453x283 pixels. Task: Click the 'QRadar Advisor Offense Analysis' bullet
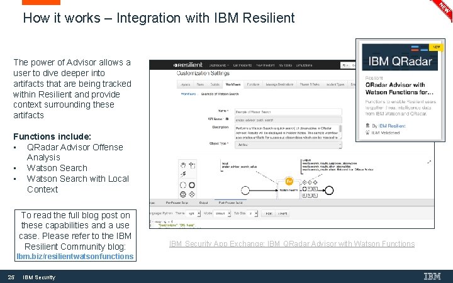click(x=75, y=152)
